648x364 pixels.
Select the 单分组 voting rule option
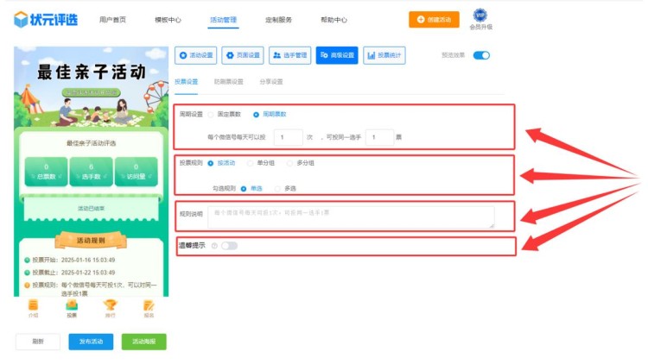coord(251,162)
